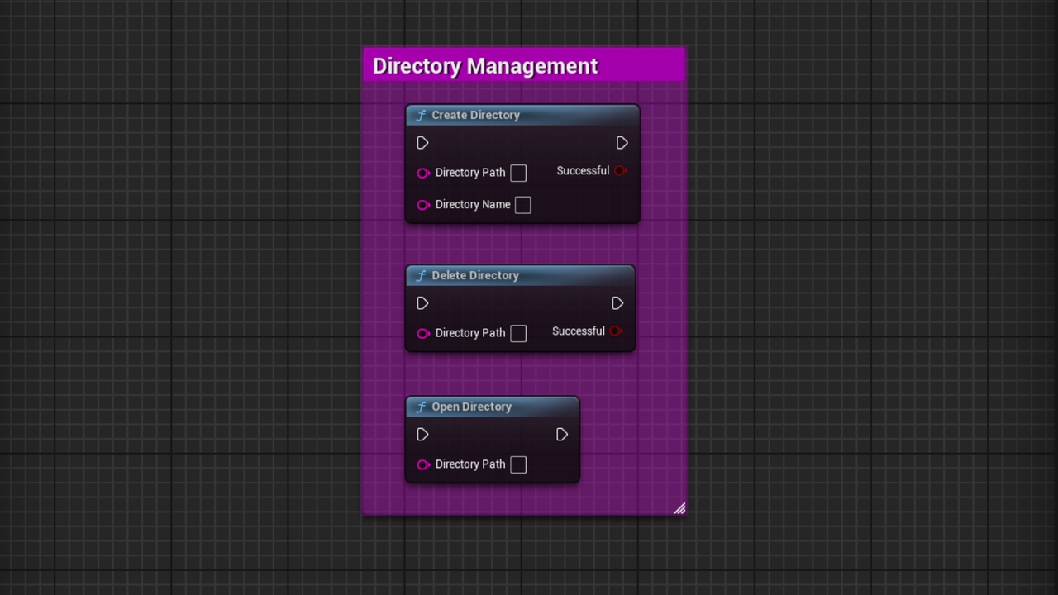Screen dimensions: 1058x595
Task: Click Delete Directory's Directory Path input pin
Action: tap(423, 333)
